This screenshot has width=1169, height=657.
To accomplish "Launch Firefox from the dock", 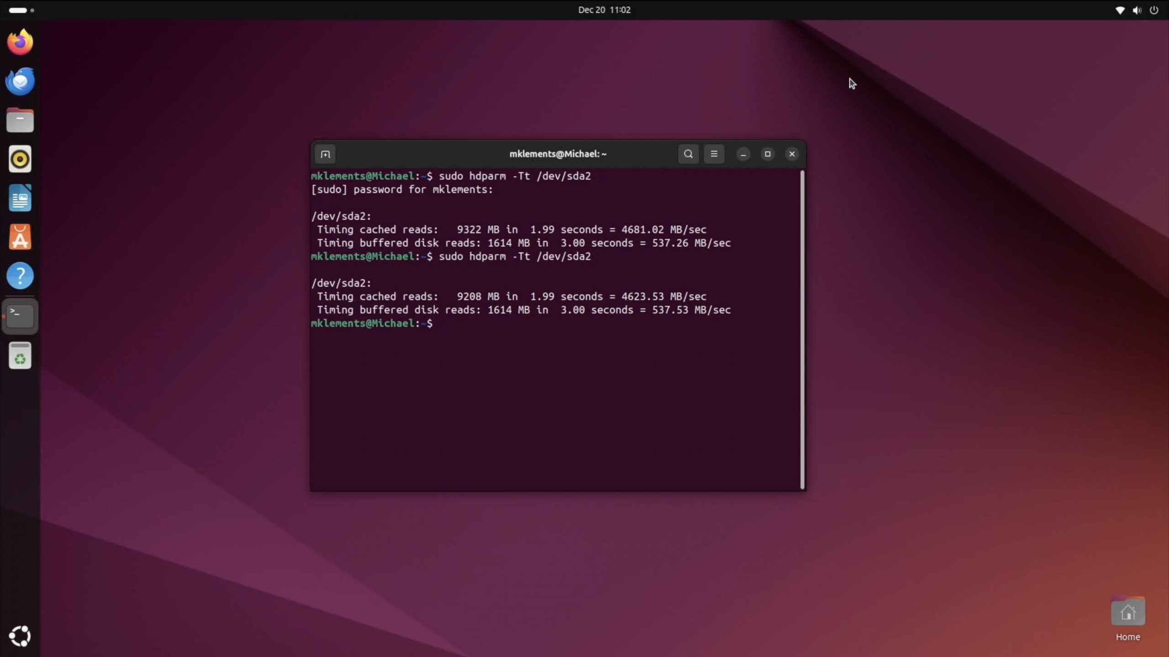I will click(20, 42).
